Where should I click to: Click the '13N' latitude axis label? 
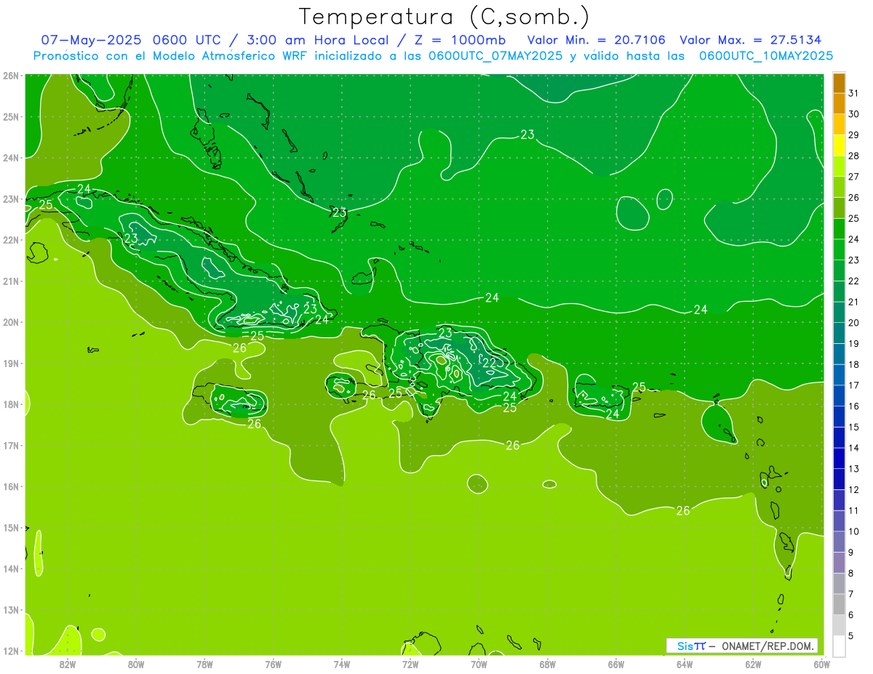(10, 609)
